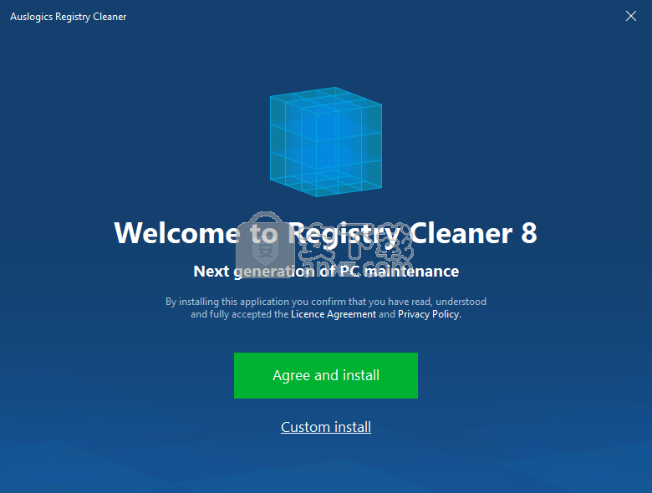View the Privacy Policy link
This screenshot has width=652, height=493.
(429, 314)
